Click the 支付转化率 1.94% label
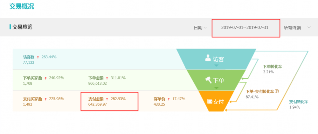 (298, 104)
